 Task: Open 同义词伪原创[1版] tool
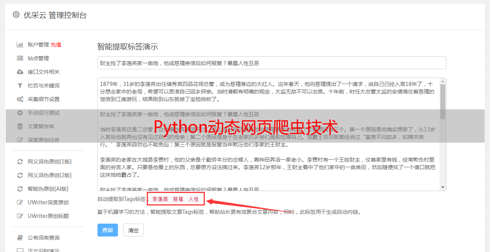[x=49, y=162]
